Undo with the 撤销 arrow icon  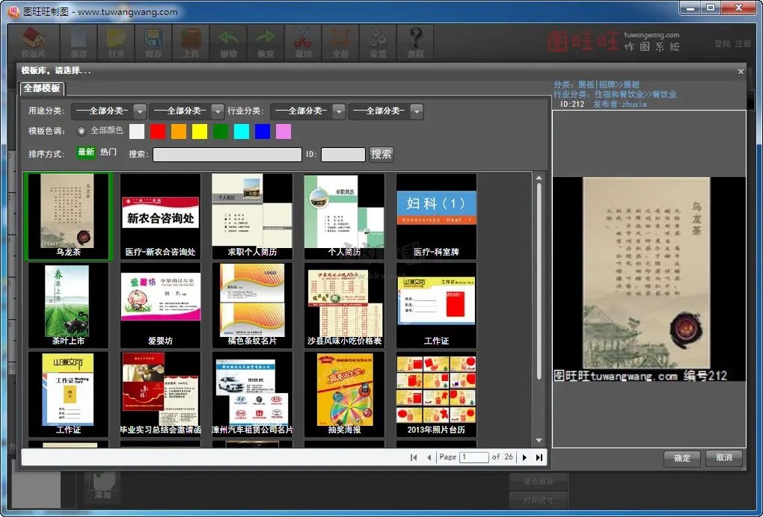tap(228, 39)
